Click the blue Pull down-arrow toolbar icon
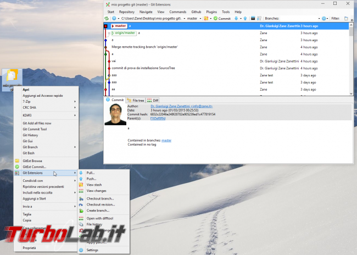 (236, 19)
